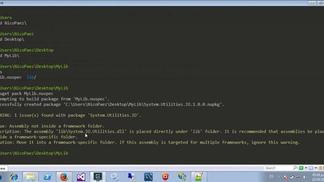
Task: Click the 'System.Utilities.IO.1.0.0.nupkg' path text
Action: pyautogui.click(x=182, y=104)
